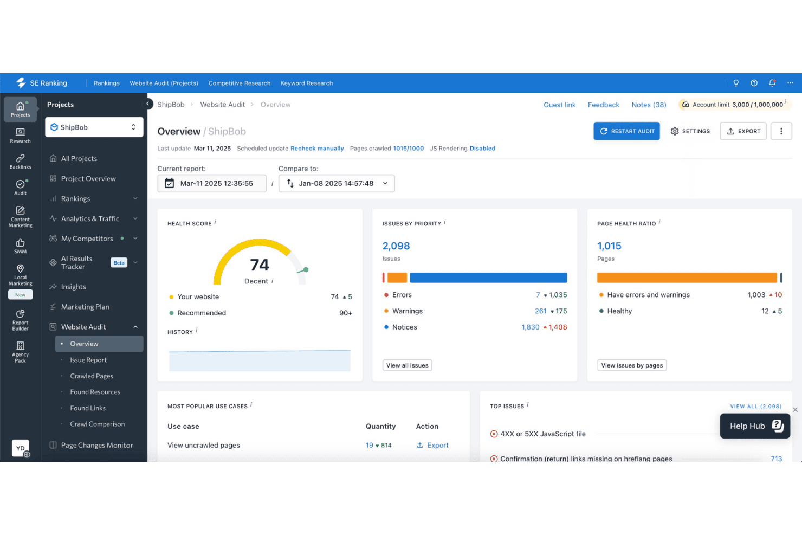802x535 pixels.
Task: Open the Backlinks section icon
Action: pos(20,162)
